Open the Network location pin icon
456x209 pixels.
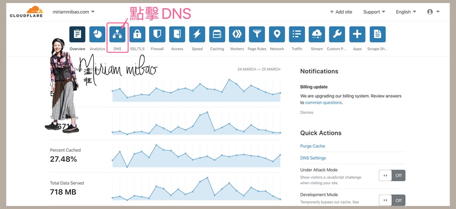(277, 34)
